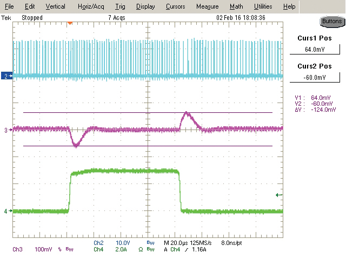Click the lower purple horizontal cursor line
This screenshot has width=346, height=259.
[x=148, y=146]
